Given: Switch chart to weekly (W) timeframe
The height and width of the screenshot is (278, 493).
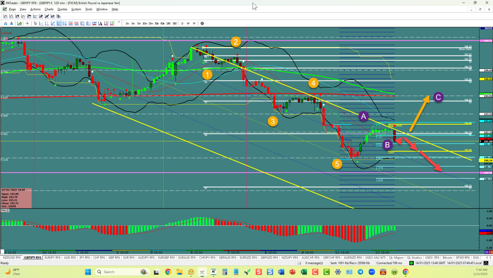Looking at the screenshot, I should point(188,23).
